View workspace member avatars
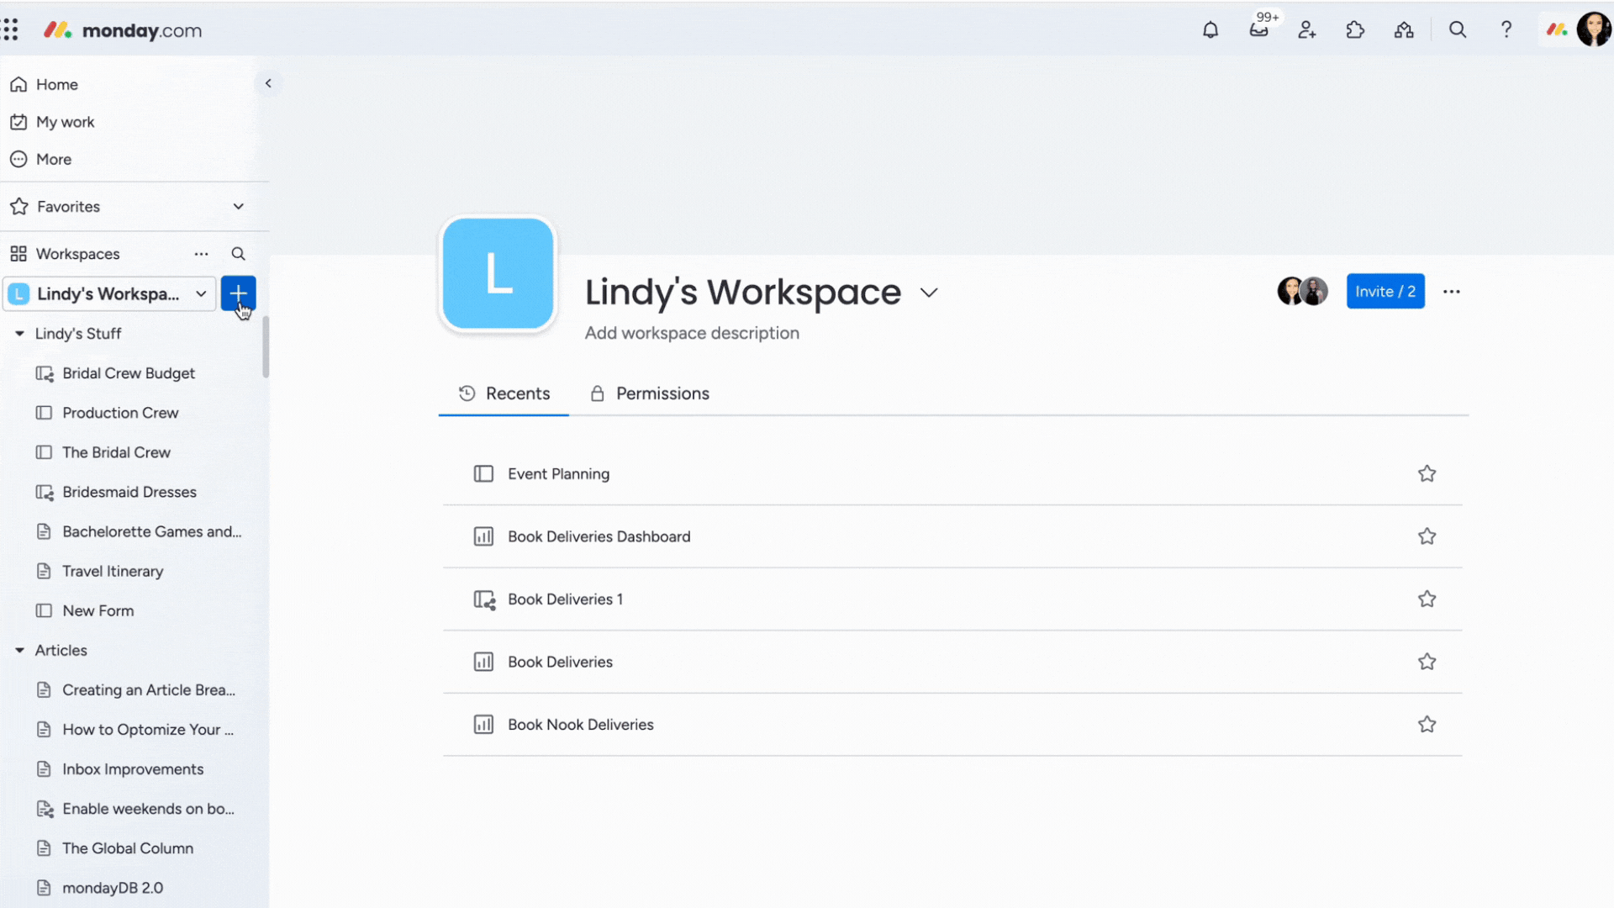Screen dimensions: 1614x908 click(1302, 291)
